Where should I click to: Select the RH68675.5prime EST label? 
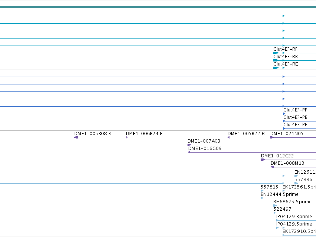[292, 202]
